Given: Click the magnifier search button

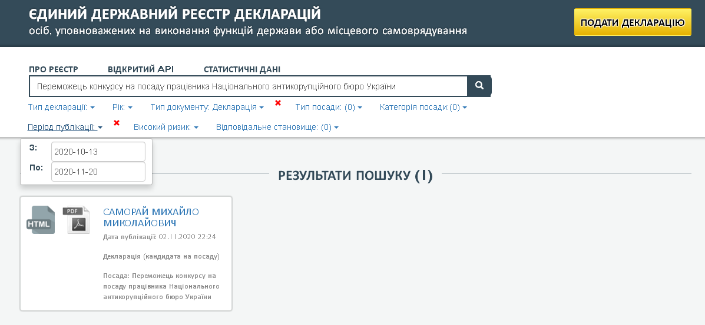Looking at the screenshot, I should coord(479,86).
